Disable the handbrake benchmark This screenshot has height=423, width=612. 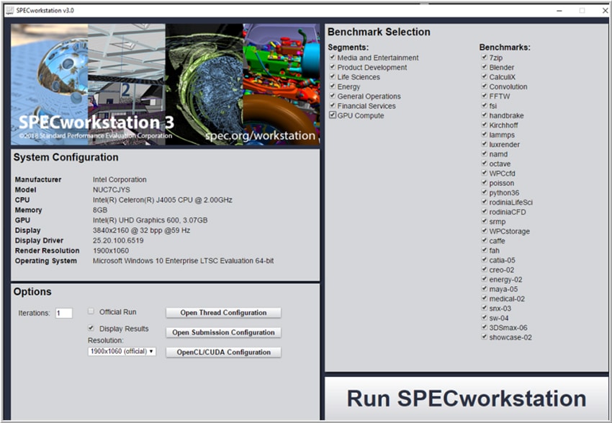485,115
